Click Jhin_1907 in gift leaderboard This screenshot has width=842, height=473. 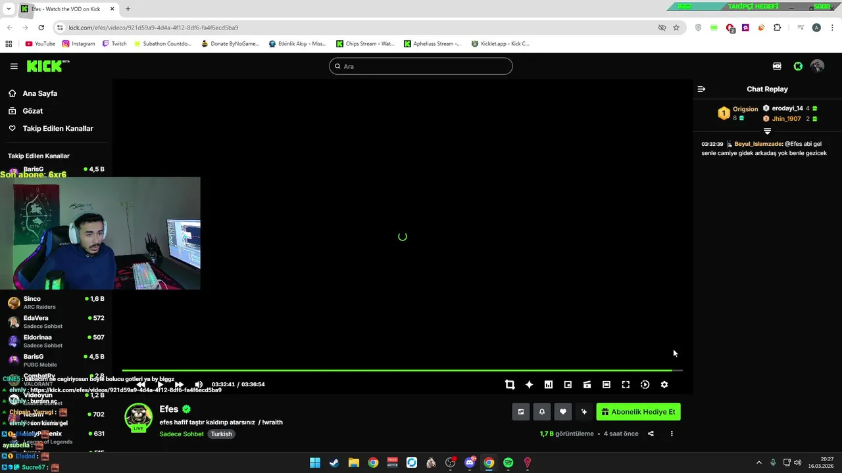[x=786, y=119]
